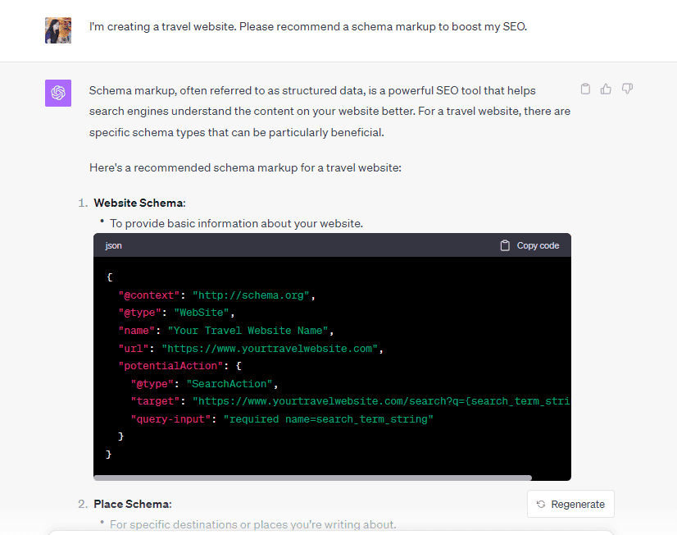Click the "@context" key in the code
Image resolution: width=677 pixels, height=535 pixels.
[149, 295]
